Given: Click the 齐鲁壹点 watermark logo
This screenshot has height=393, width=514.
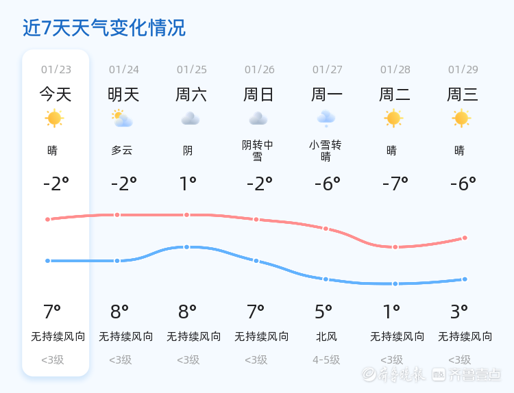Looking at the screenshot, I should point(476,374).
